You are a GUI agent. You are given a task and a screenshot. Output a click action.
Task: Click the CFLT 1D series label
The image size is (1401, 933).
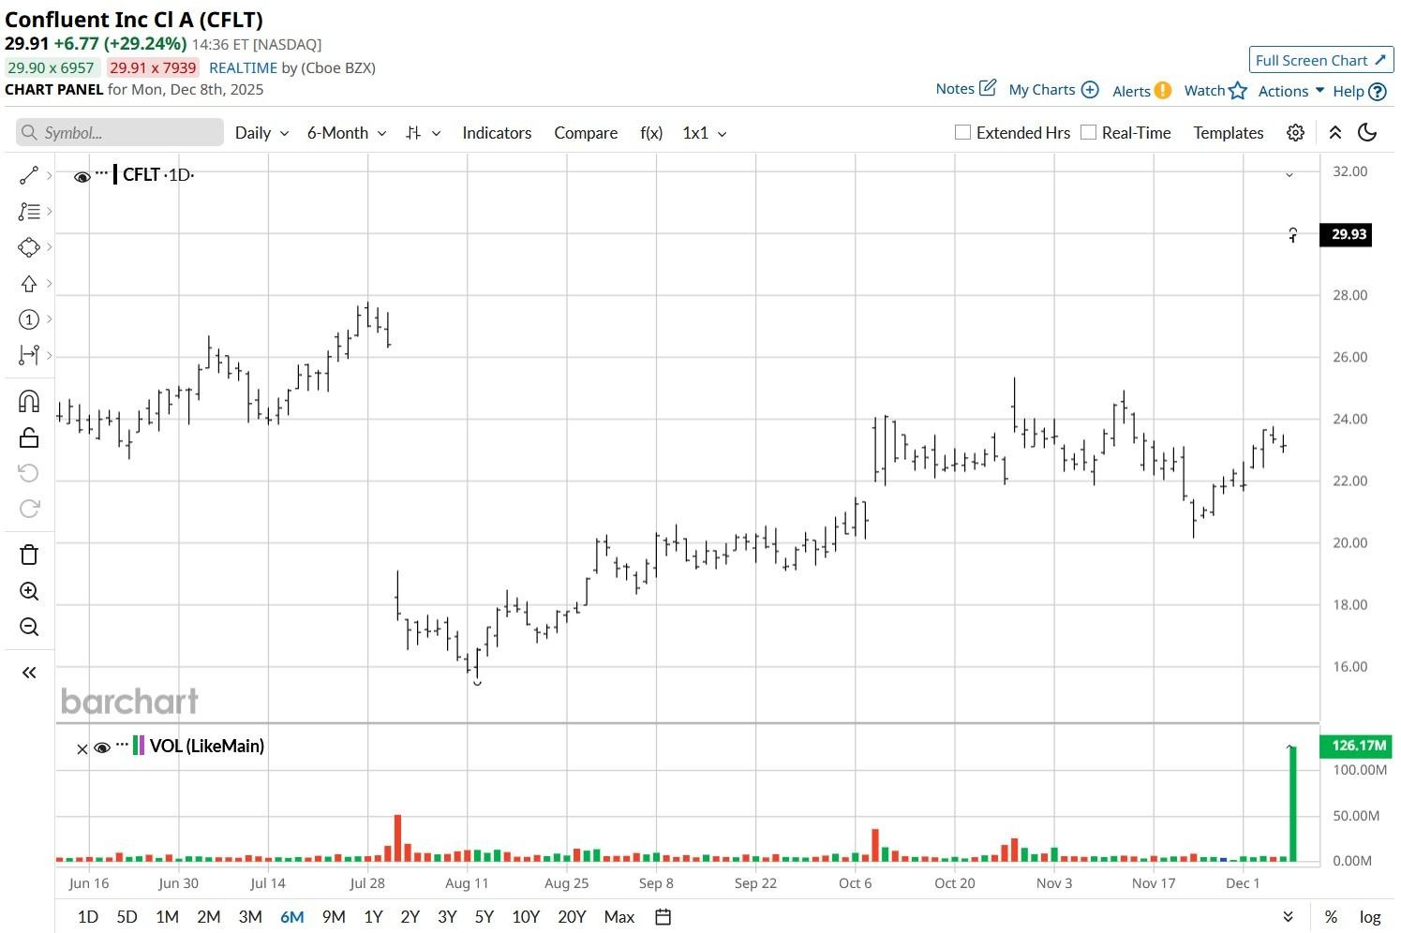tap(158, 174)
